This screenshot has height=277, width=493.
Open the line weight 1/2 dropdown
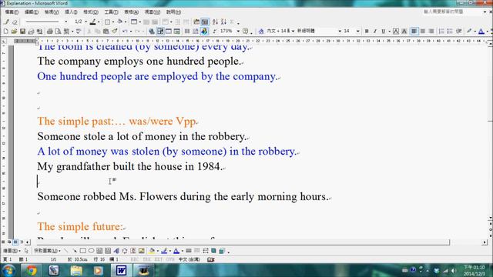pos(86,22)
